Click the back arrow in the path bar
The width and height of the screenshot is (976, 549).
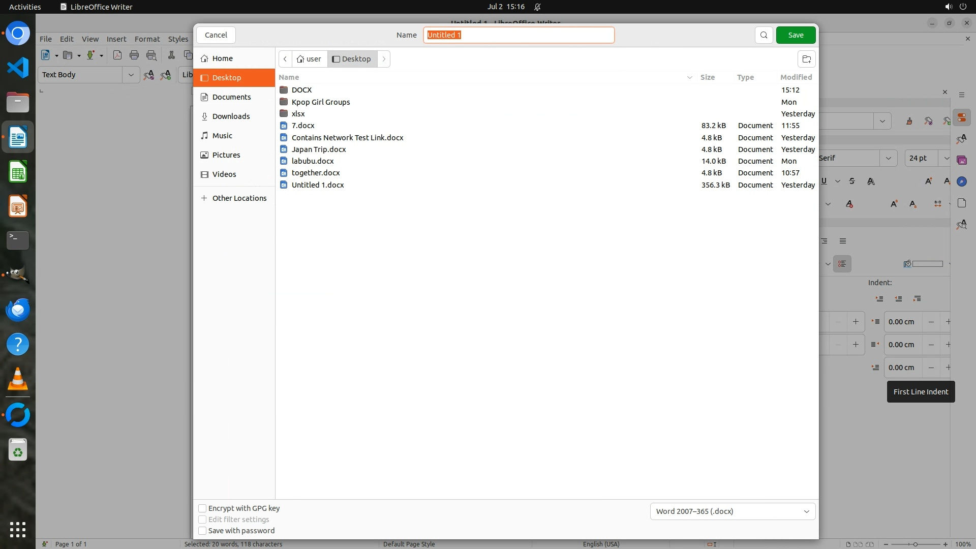click(x=285, y=59)
